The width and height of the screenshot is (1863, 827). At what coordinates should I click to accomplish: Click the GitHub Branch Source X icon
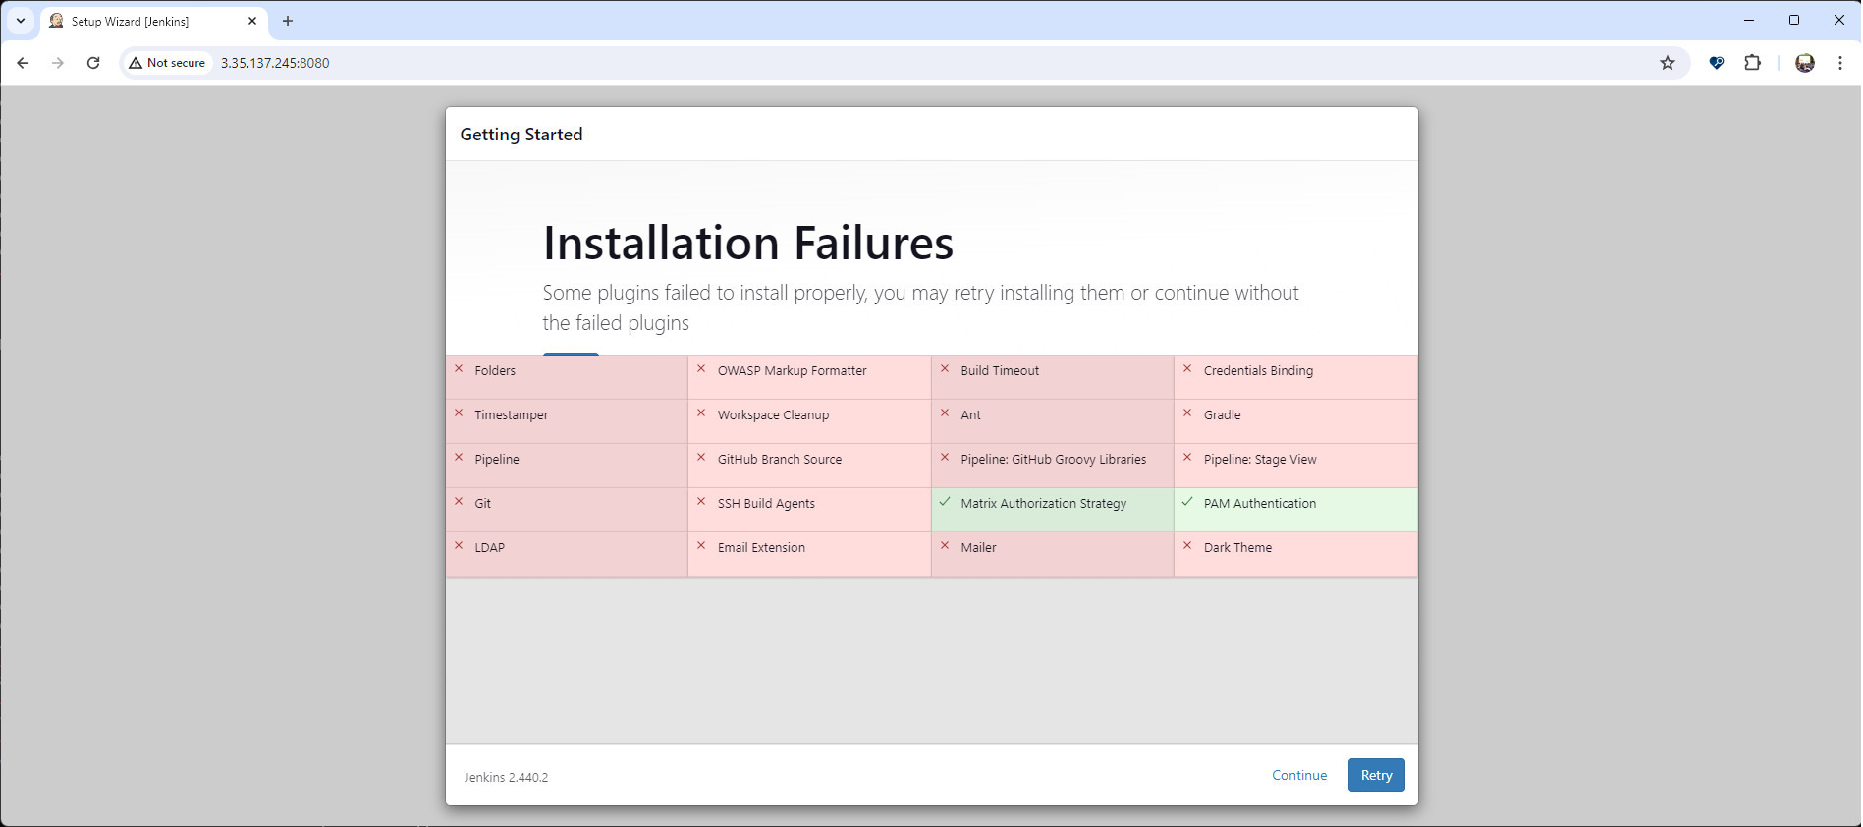701,458
